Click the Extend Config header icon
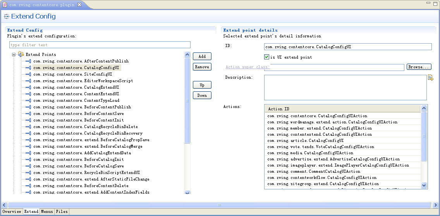The width and height of the screenshot is (440, 216). tap(7, 17)
